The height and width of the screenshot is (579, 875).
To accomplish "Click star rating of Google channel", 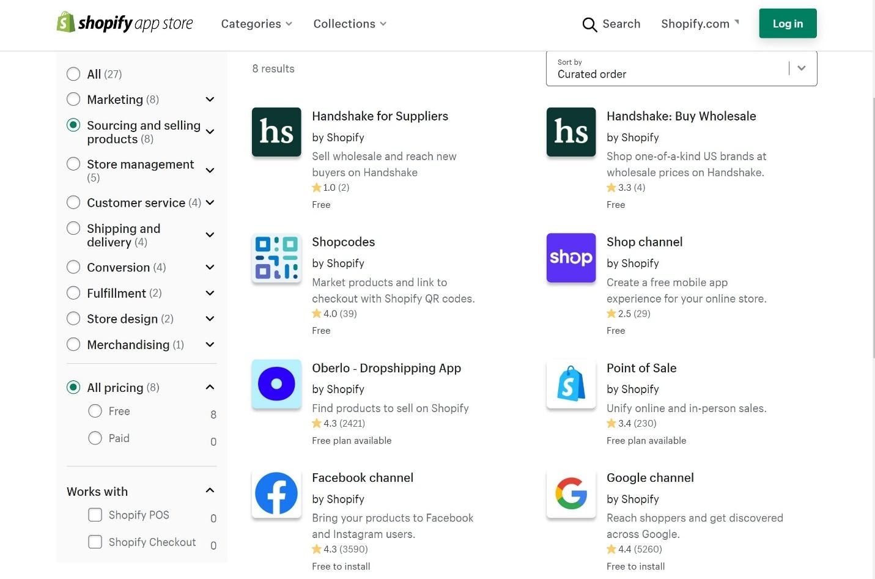I will (x=634, y=549).
